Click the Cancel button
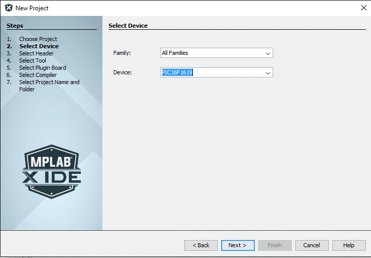371x258 pixels. pos(312,245)
